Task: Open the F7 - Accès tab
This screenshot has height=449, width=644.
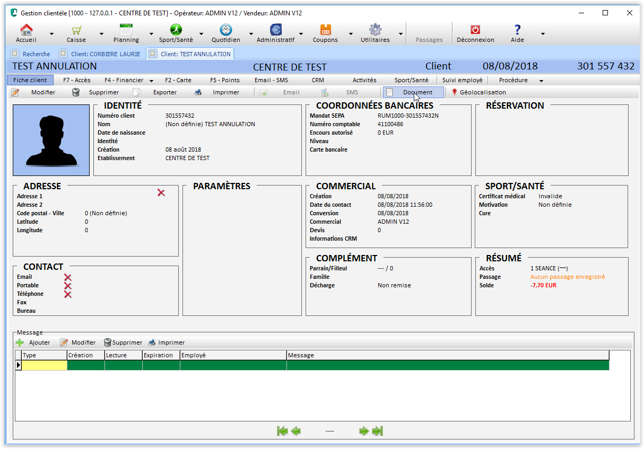Action: [x=77, y=80]
